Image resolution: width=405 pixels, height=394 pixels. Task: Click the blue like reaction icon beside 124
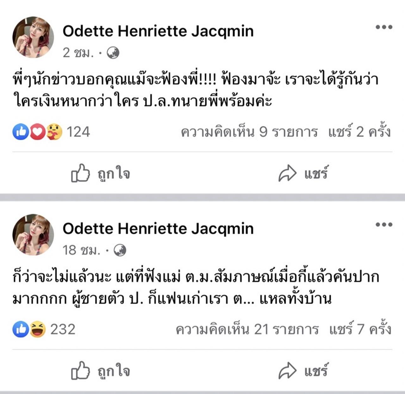21,132
